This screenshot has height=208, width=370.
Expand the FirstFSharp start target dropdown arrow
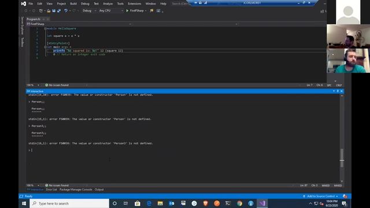(146, 11)
